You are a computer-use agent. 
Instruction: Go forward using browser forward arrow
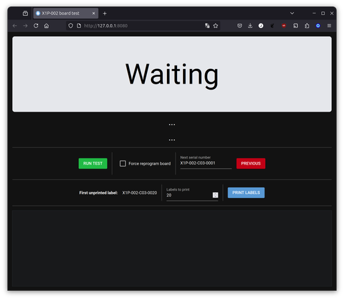(x=25, y=26)
